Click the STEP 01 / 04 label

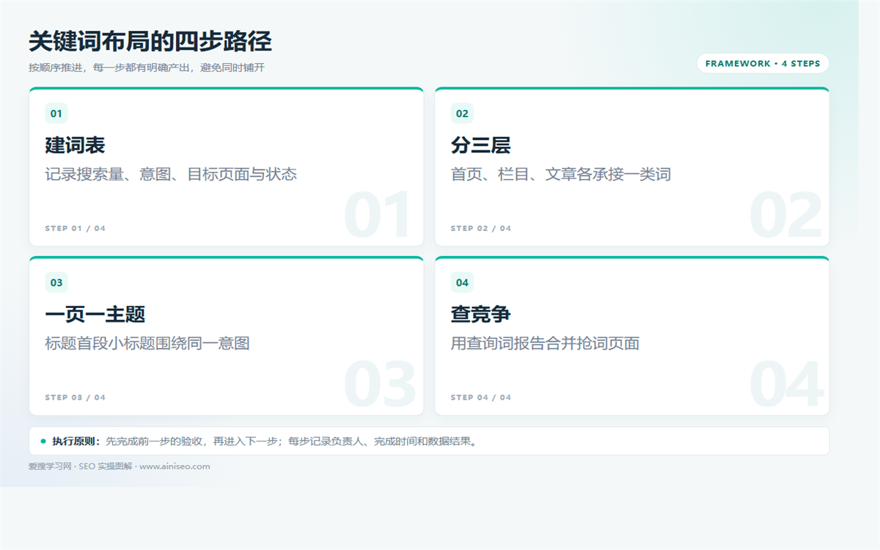click(76, 229)
